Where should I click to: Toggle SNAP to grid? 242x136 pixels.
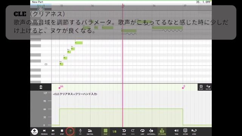point(105,132)
